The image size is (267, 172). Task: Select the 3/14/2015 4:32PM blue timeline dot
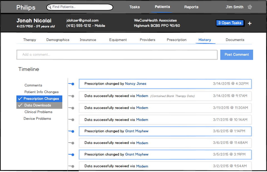coord(73,84)
